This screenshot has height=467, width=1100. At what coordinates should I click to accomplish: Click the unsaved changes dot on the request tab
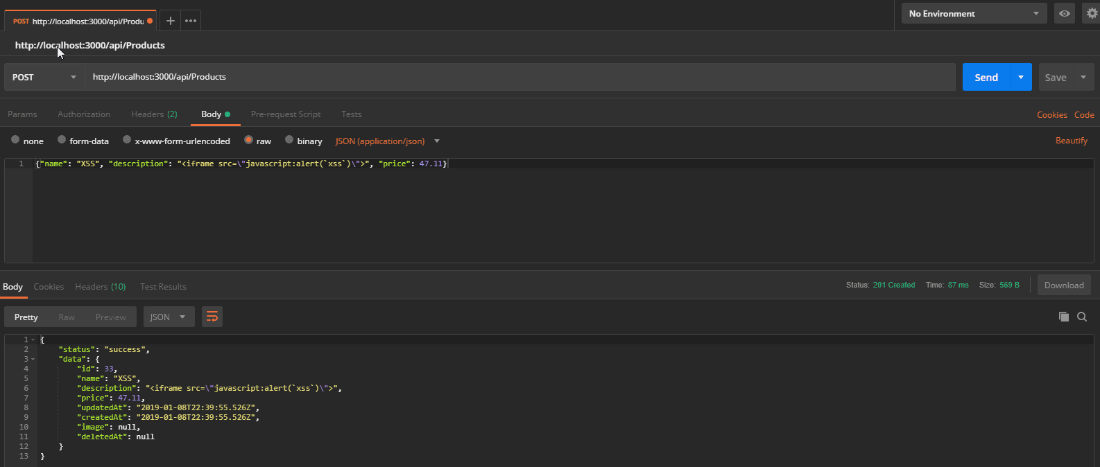(150, 21)
